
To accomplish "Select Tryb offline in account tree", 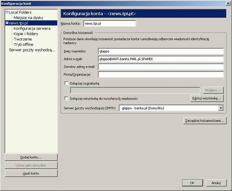I will pyautogui.click(x=23, y=44).
